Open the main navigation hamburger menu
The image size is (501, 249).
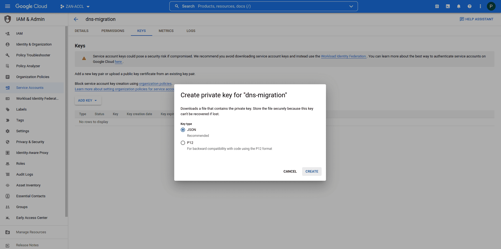point(8,6)
